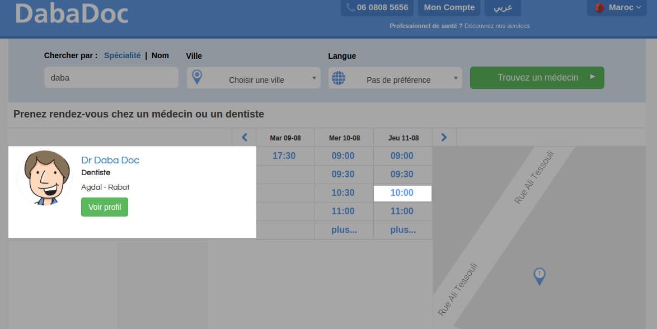Click the DabaDoc logo
This screenshot has width=657, height=329.
tap(72, 13)
